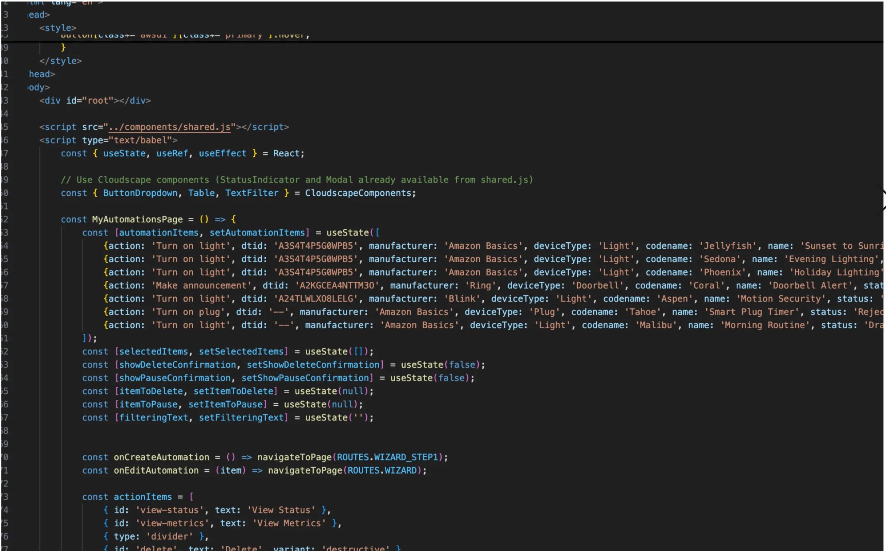Select the MyAutomationsPage function name
The width and height of the screenshot is (886, 551).
(137, 219)
